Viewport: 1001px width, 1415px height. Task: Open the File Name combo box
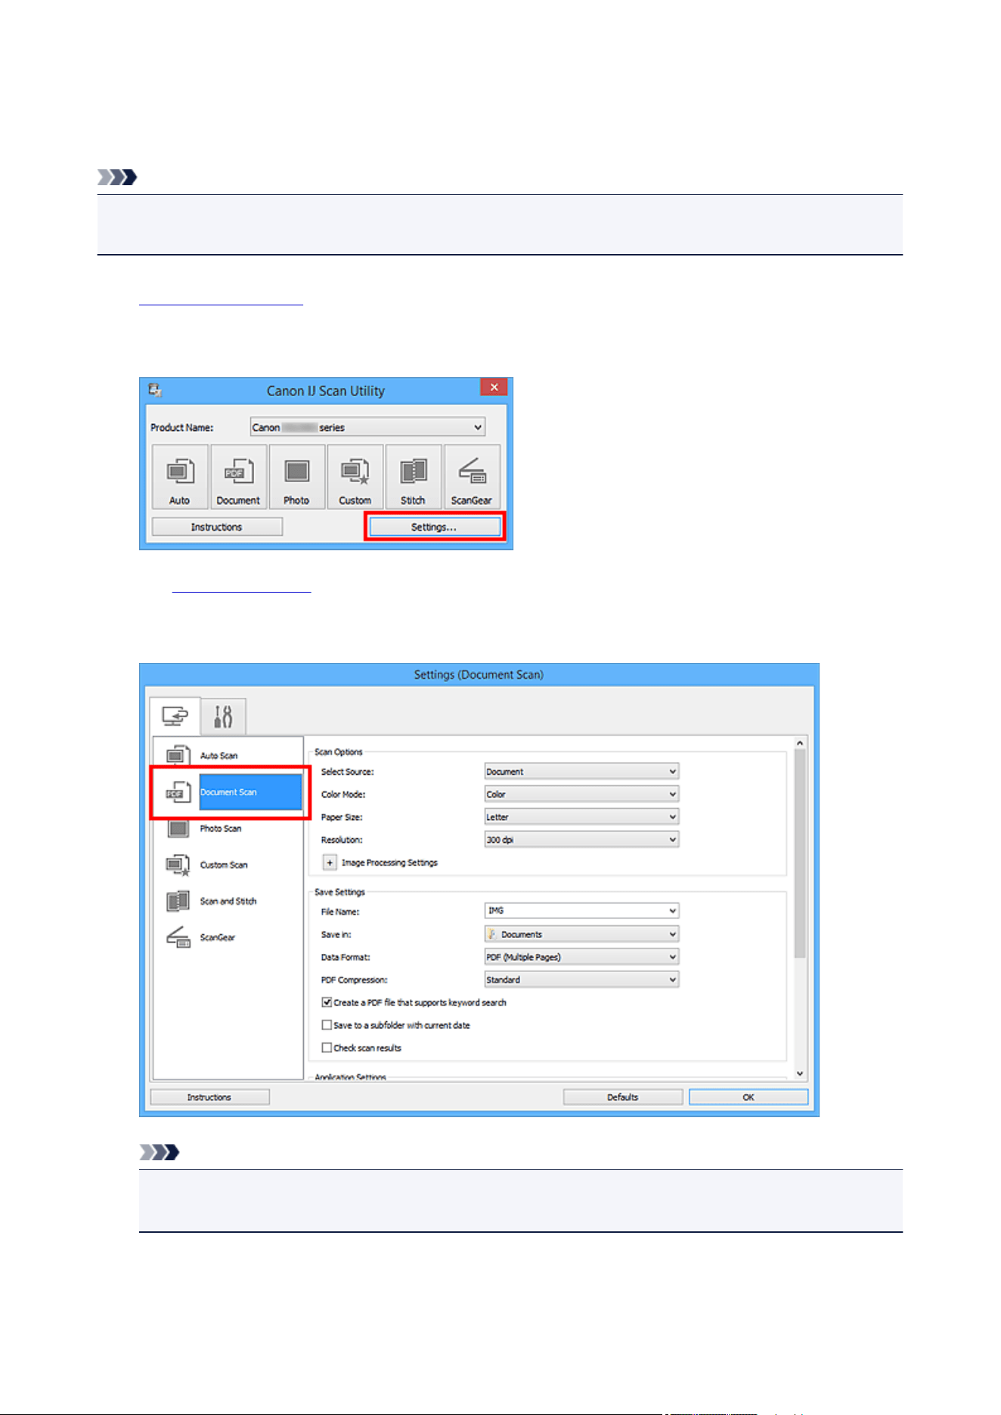(581, 911)
